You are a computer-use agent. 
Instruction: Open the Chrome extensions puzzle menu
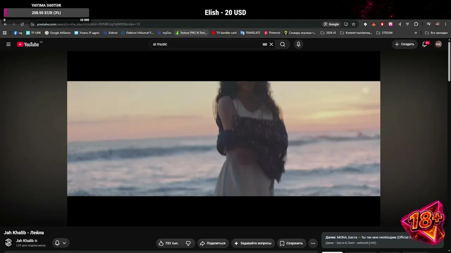[x=416, y=24]
